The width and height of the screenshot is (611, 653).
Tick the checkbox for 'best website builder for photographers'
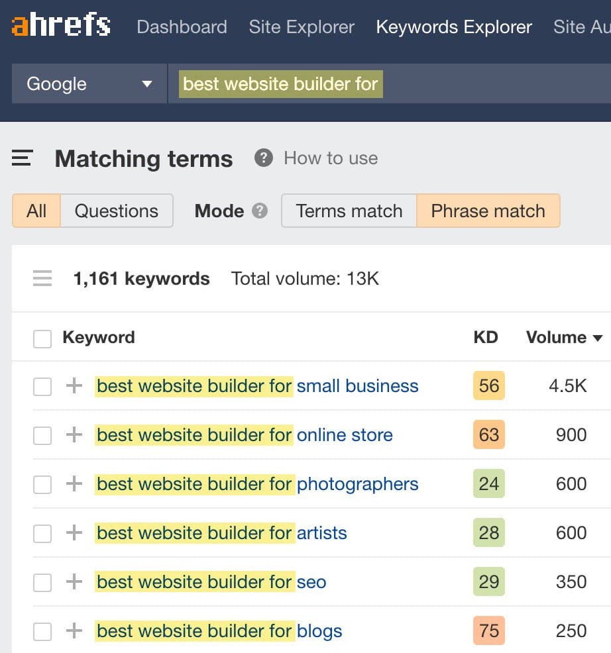[x=42, y=484]
